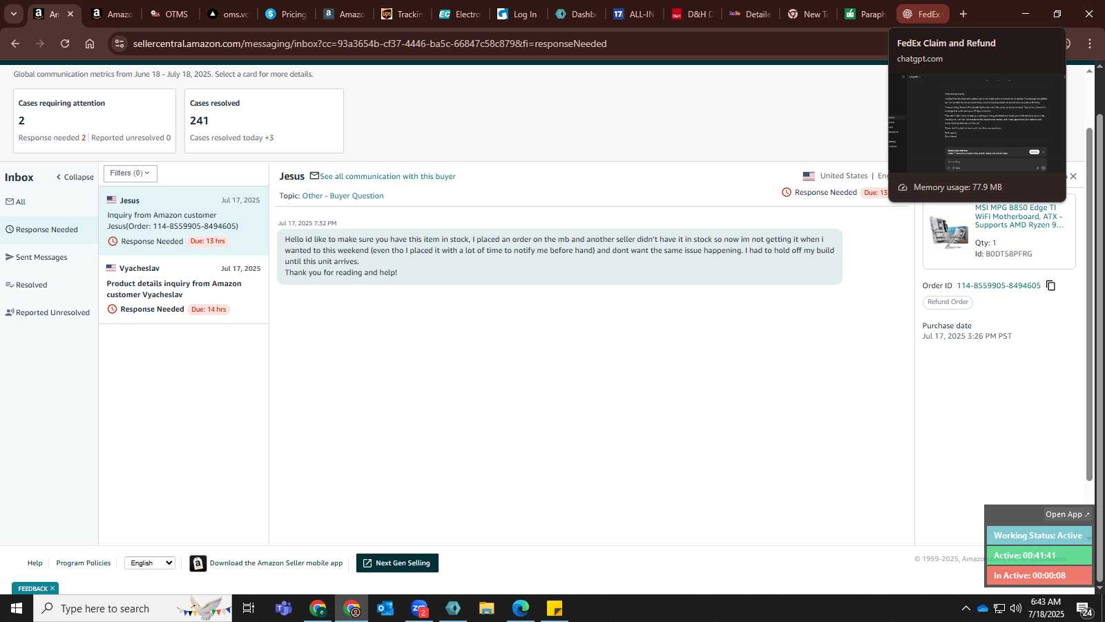Open Windows Start menu
This screenshot has height=622, width=1105.
coord(17,608)
